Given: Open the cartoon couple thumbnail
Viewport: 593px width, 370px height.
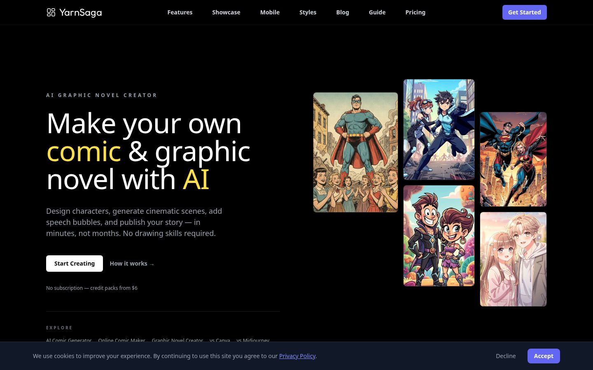Looking at the screenshot, I should pos(439,236).
